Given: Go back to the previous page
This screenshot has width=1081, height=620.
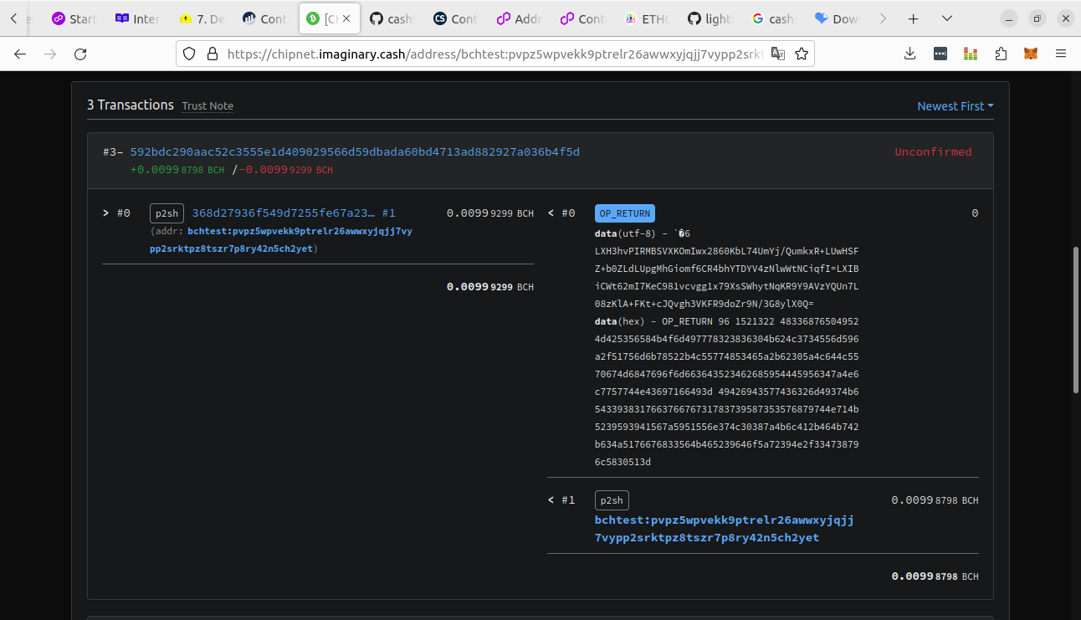Looking at the screenshot, I should 20,54.
